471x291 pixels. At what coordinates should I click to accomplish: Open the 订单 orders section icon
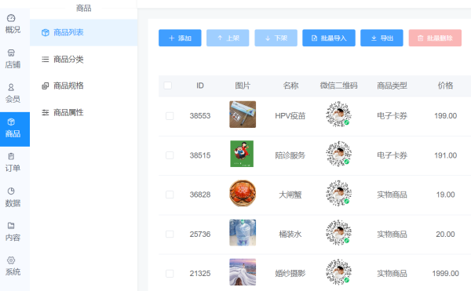[x=11, y=156]
